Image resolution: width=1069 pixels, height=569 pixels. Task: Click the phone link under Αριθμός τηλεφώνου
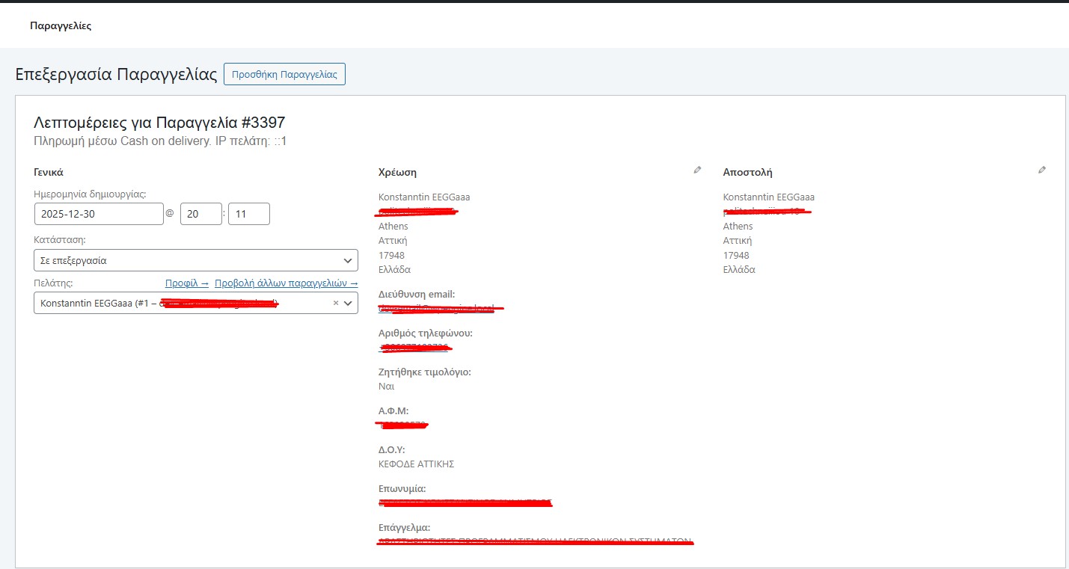point(415,347)
